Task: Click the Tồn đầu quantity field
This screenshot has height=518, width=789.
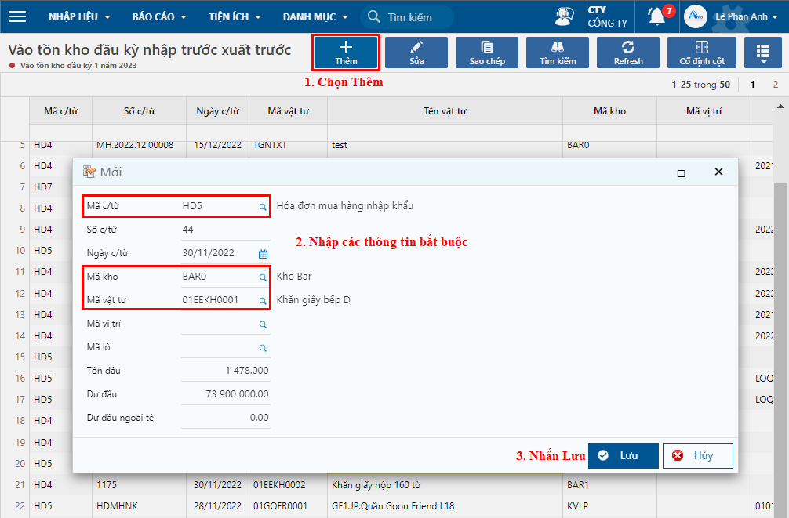Action: click(226, 371)
